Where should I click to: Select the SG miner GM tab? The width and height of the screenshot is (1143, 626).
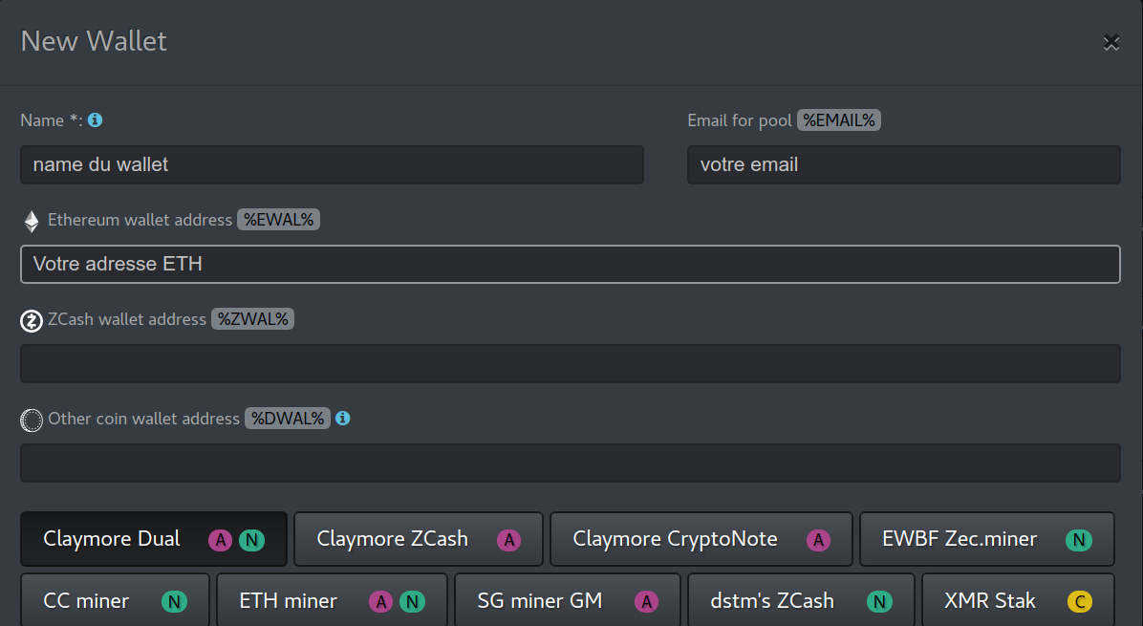pos(567,600)
